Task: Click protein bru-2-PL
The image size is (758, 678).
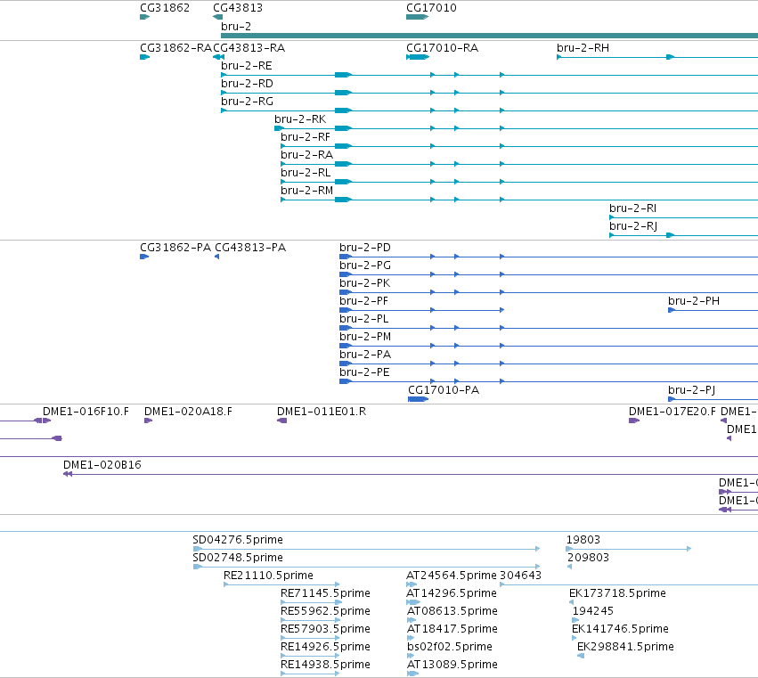Action: tap(364, 319)
